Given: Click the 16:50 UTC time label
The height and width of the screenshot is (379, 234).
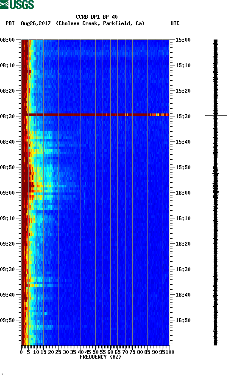Looking at the screenshot, I should click(183, 320).
